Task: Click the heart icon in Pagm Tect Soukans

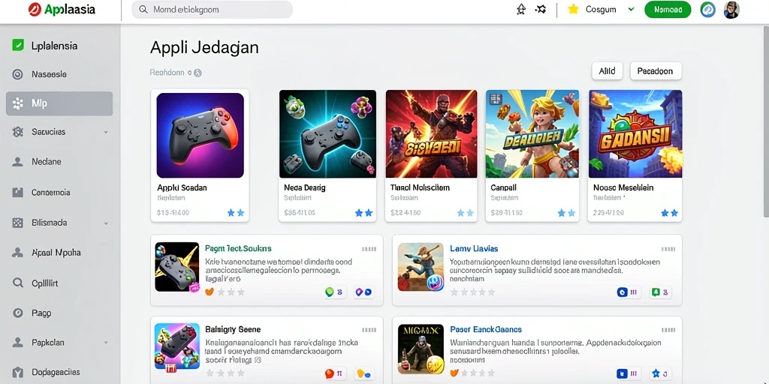Action: pyautogui.click(x=210, y=292)
